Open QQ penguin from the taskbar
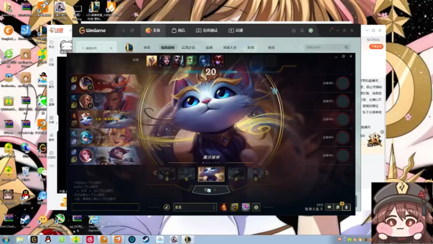The height and width of the screenshot is (244, 433). point(48,239)
